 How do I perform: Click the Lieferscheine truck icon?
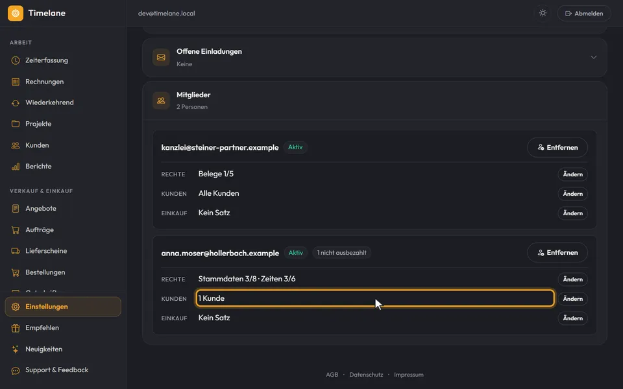point(16,251)
